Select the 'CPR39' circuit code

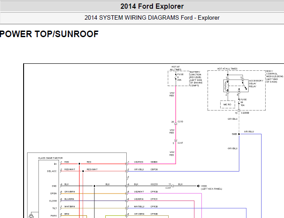[x=154, y=191]
